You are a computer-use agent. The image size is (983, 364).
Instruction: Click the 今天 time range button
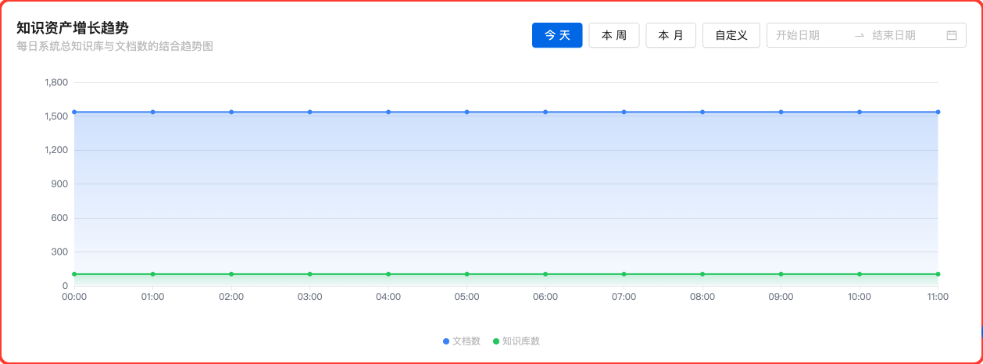click(557, 35)
